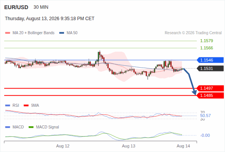Click the Aug 12 date axis label
Viewport: 225px width, 152px height.
click(63, 146)
